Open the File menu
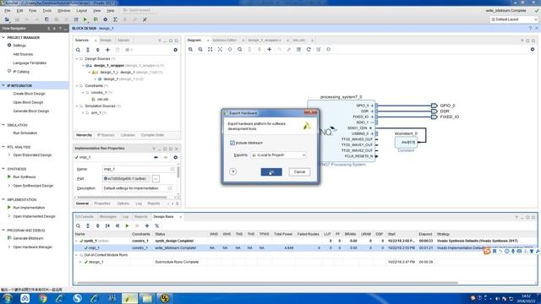The image size is (541, 304). 8,11
